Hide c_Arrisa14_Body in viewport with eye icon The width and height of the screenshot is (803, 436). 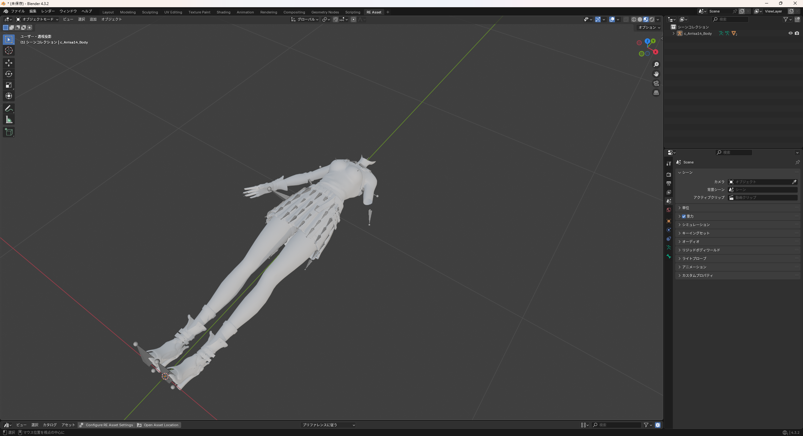point(790,33)
